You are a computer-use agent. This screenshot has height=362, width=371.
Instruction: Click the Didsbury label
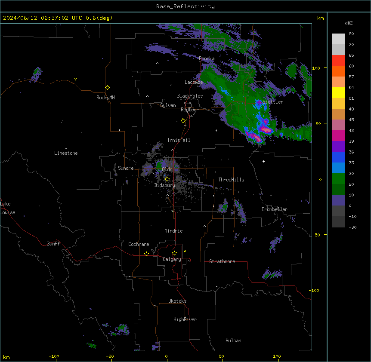pos(164,185)
